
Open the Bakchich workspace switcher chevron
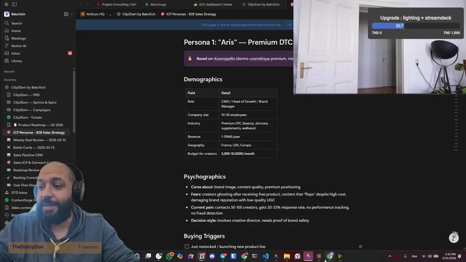[x=71, y=14]
